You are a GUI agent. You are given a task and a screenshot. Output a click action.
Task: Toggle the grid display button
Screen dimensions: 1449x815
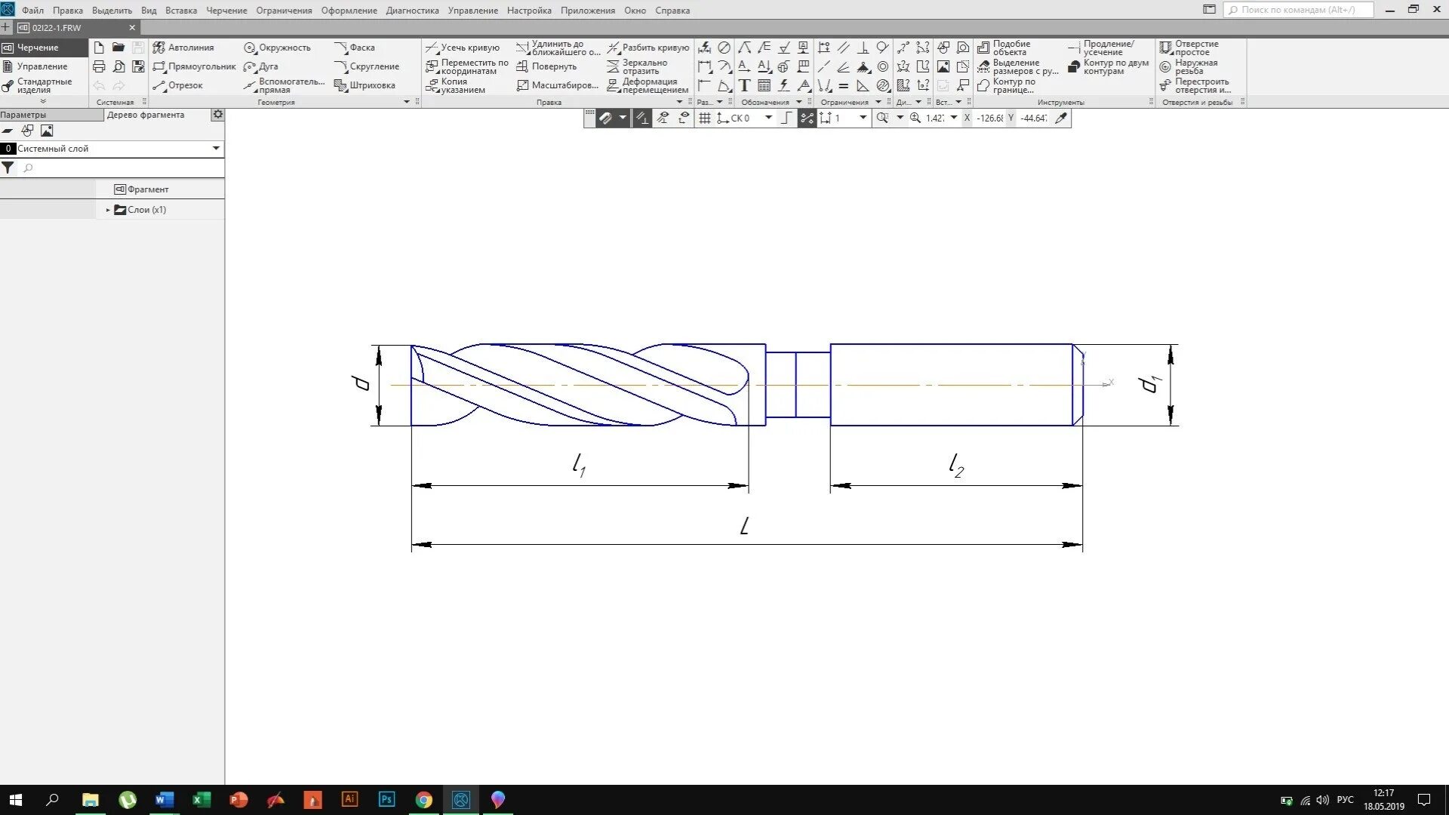tap(704, 118)
